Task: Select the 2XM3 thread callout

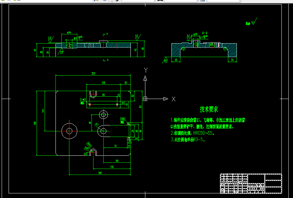Action: [x=123, y=119]
